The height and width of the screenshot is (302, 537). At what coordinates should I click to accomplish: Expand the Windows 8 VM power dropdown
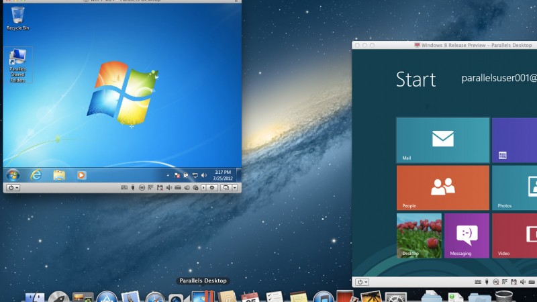click(362, 283)
